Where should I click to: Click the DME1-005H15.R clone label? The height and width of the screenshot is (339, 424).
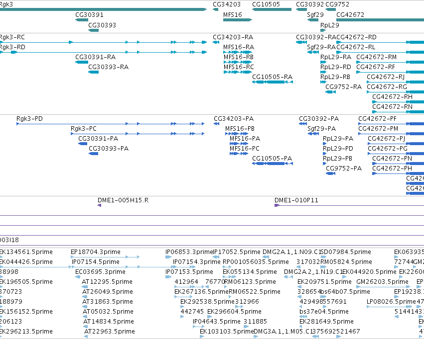pos(123,200)
